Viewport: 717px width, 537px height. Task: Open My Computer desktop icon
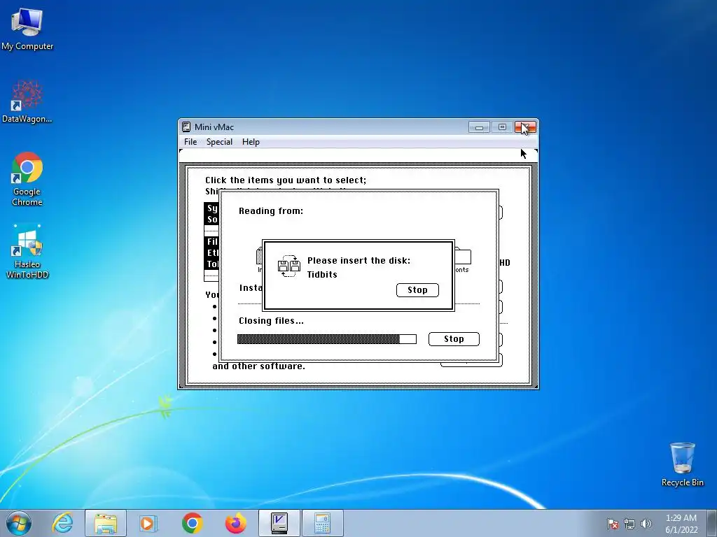click(x=27, y=29)
